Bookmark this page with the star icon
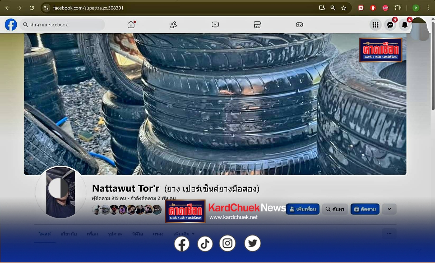The image size is (435, 263). point(344,8)
